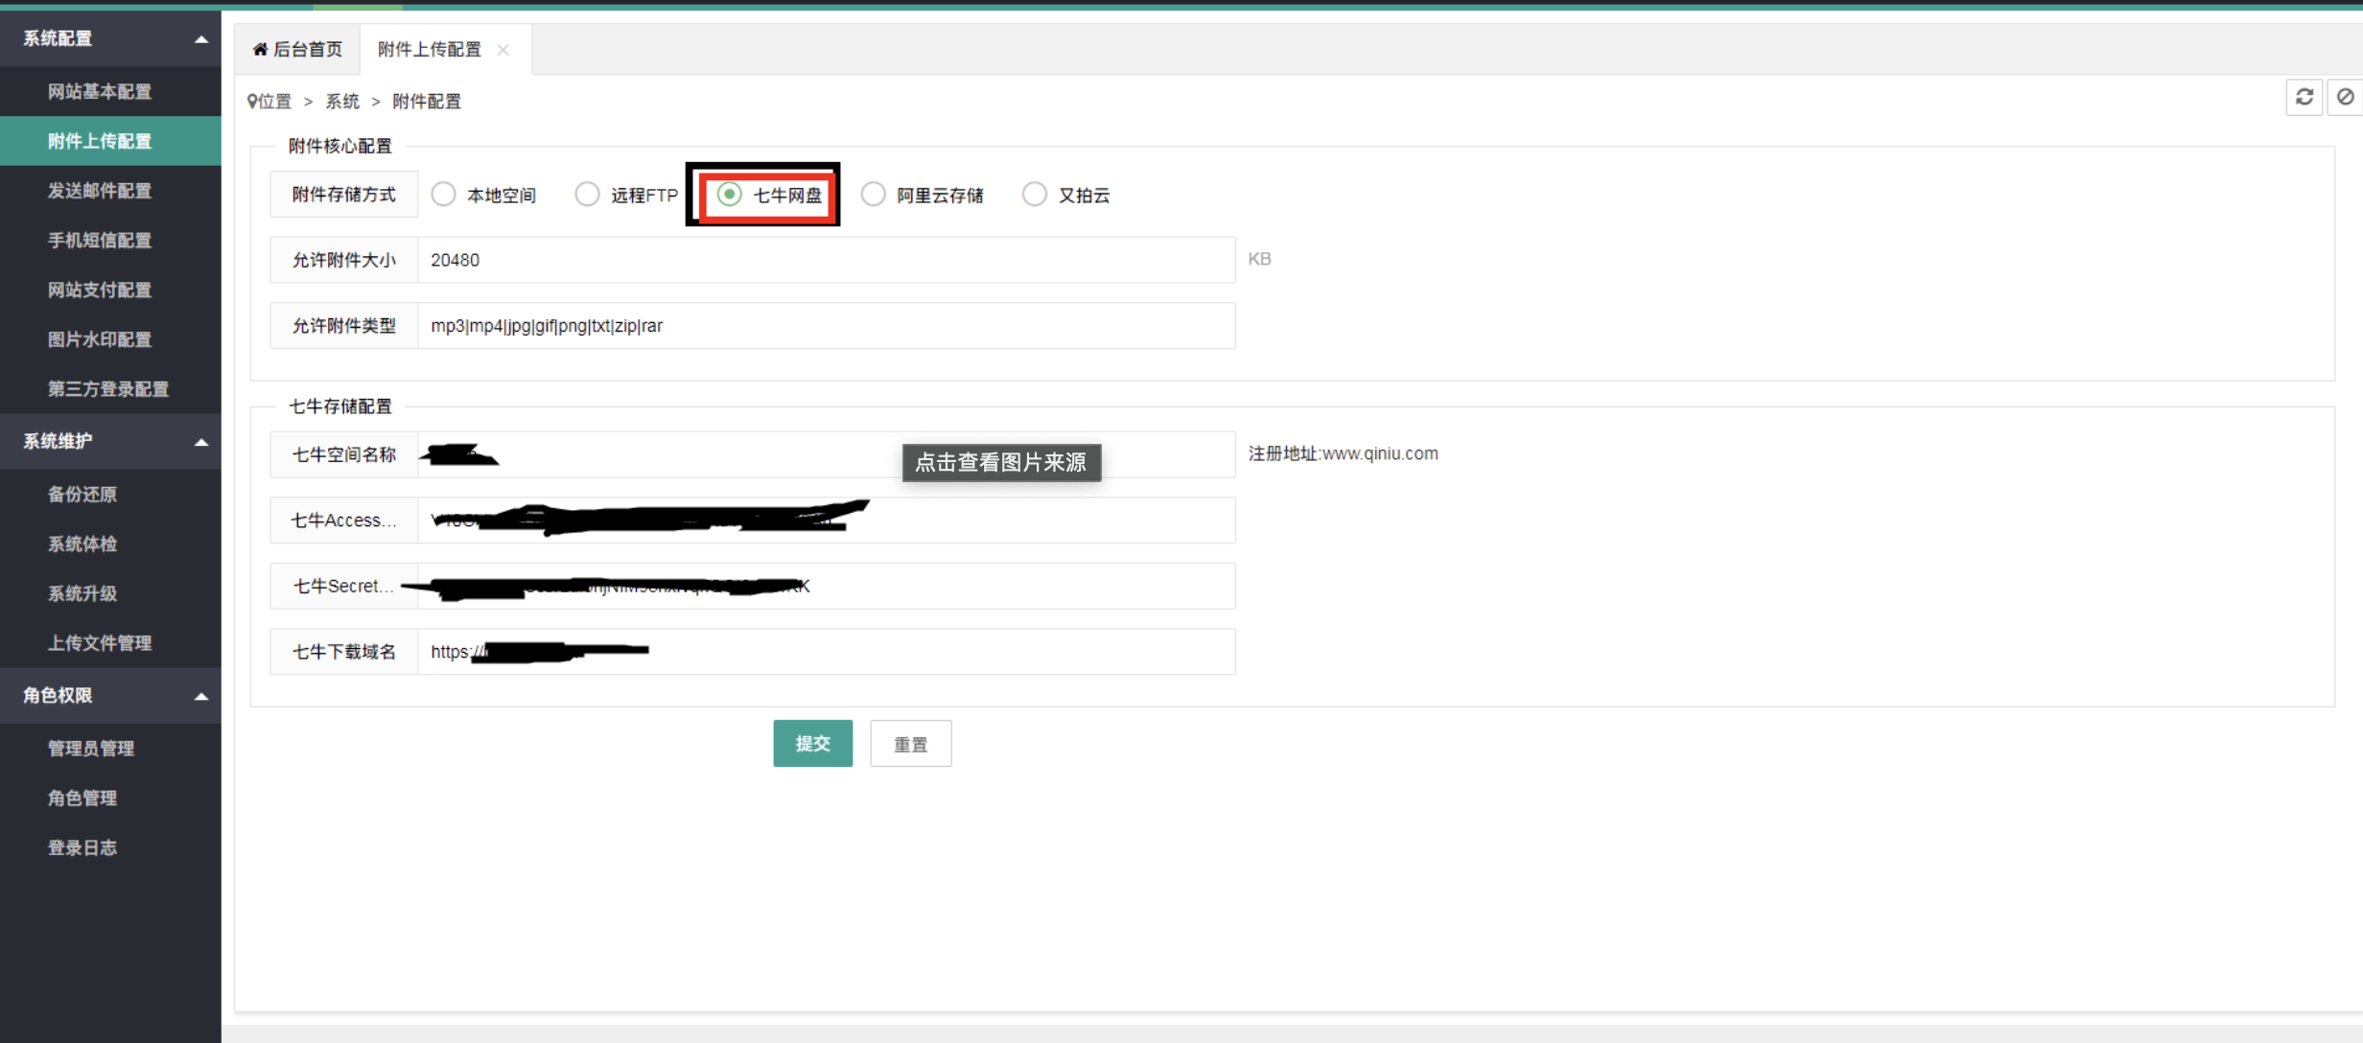Click the refresh icon at top right
Image resolution: width=2363 pixels, height=1043 pixels.
[x=2304, y=97]
